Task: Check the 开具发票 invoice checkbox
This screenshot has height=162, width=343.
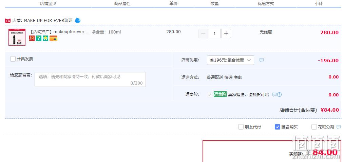Action: tap(13, 59)
